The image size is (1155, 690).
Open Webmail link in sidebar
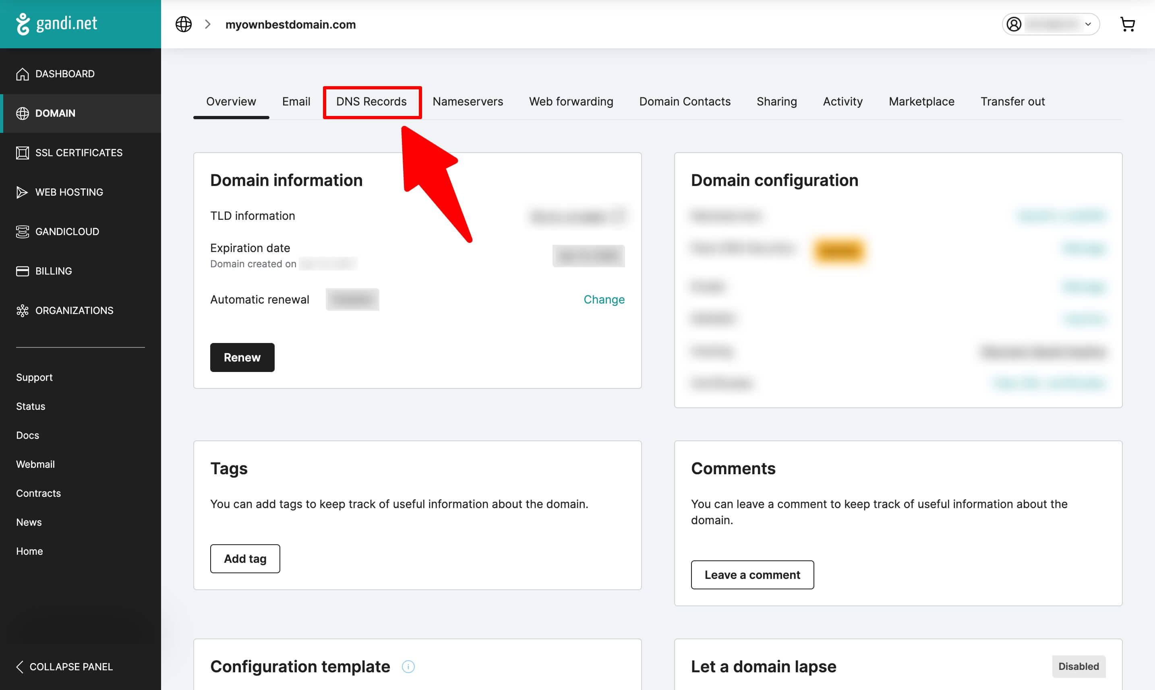coord(35,464)
